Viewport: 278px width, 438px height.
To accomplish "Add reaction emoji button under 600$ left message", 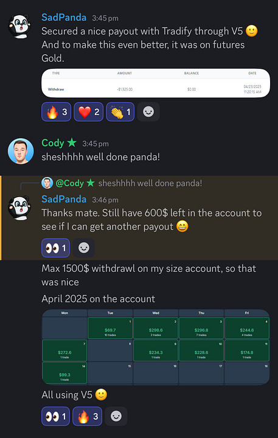I will [x=84, y=248].
